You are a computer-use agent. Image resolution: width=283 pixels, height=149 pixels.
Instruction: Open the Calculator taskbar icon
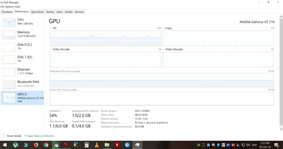[87, 145]
